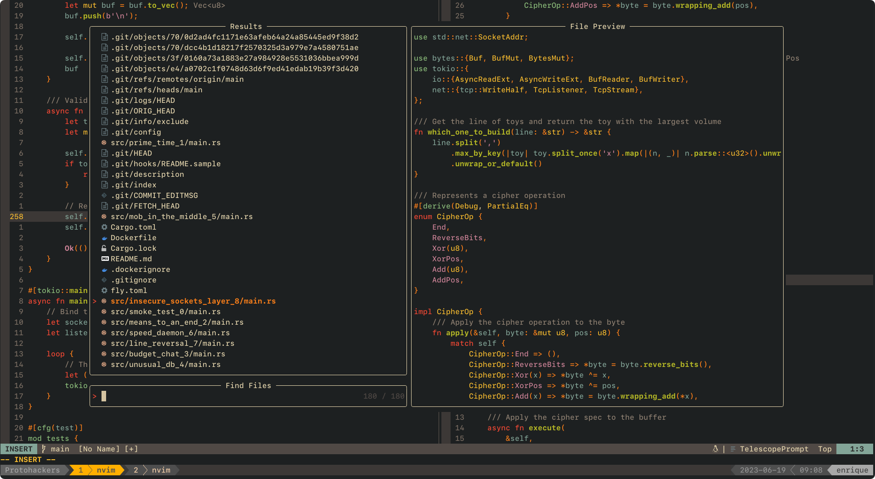The width and height of the screenshot is (875, 479).
Task: Click the git icon beside .gitignore
Action: point(104,280)
